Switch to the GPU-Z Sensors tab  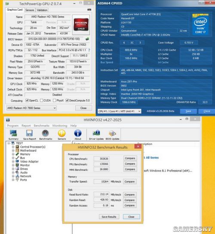click(30, 10)
